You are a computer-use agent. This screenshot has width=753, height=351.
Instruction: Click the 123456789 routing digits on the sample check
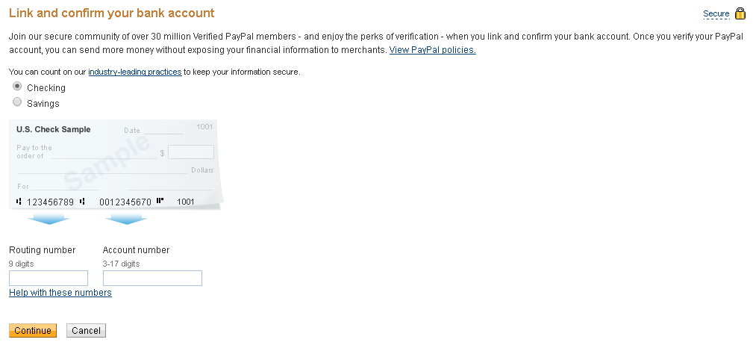coord(50,202)
